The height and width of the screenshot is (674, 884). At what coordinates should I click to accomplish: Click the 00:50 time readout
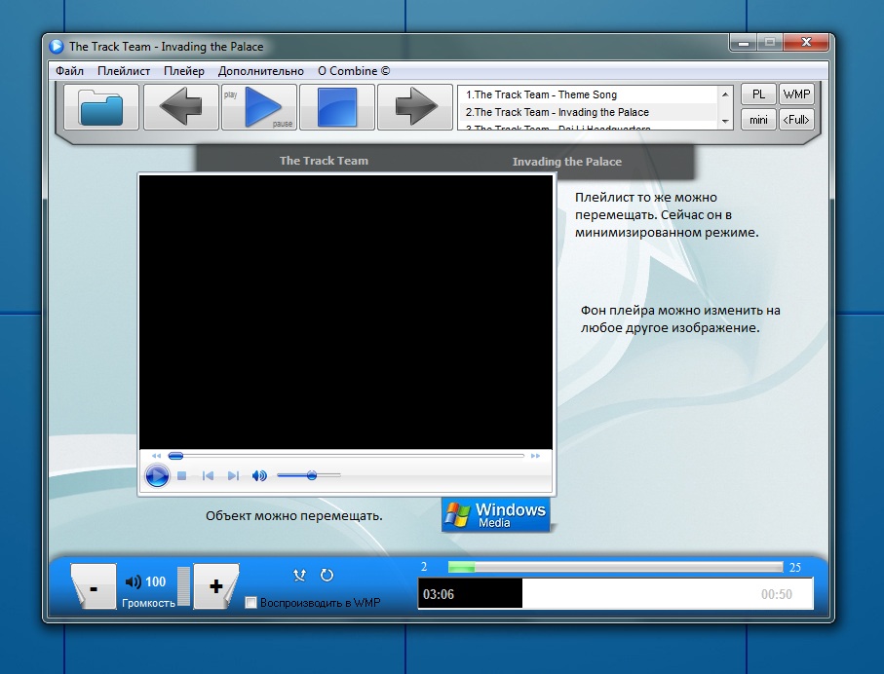777,594
